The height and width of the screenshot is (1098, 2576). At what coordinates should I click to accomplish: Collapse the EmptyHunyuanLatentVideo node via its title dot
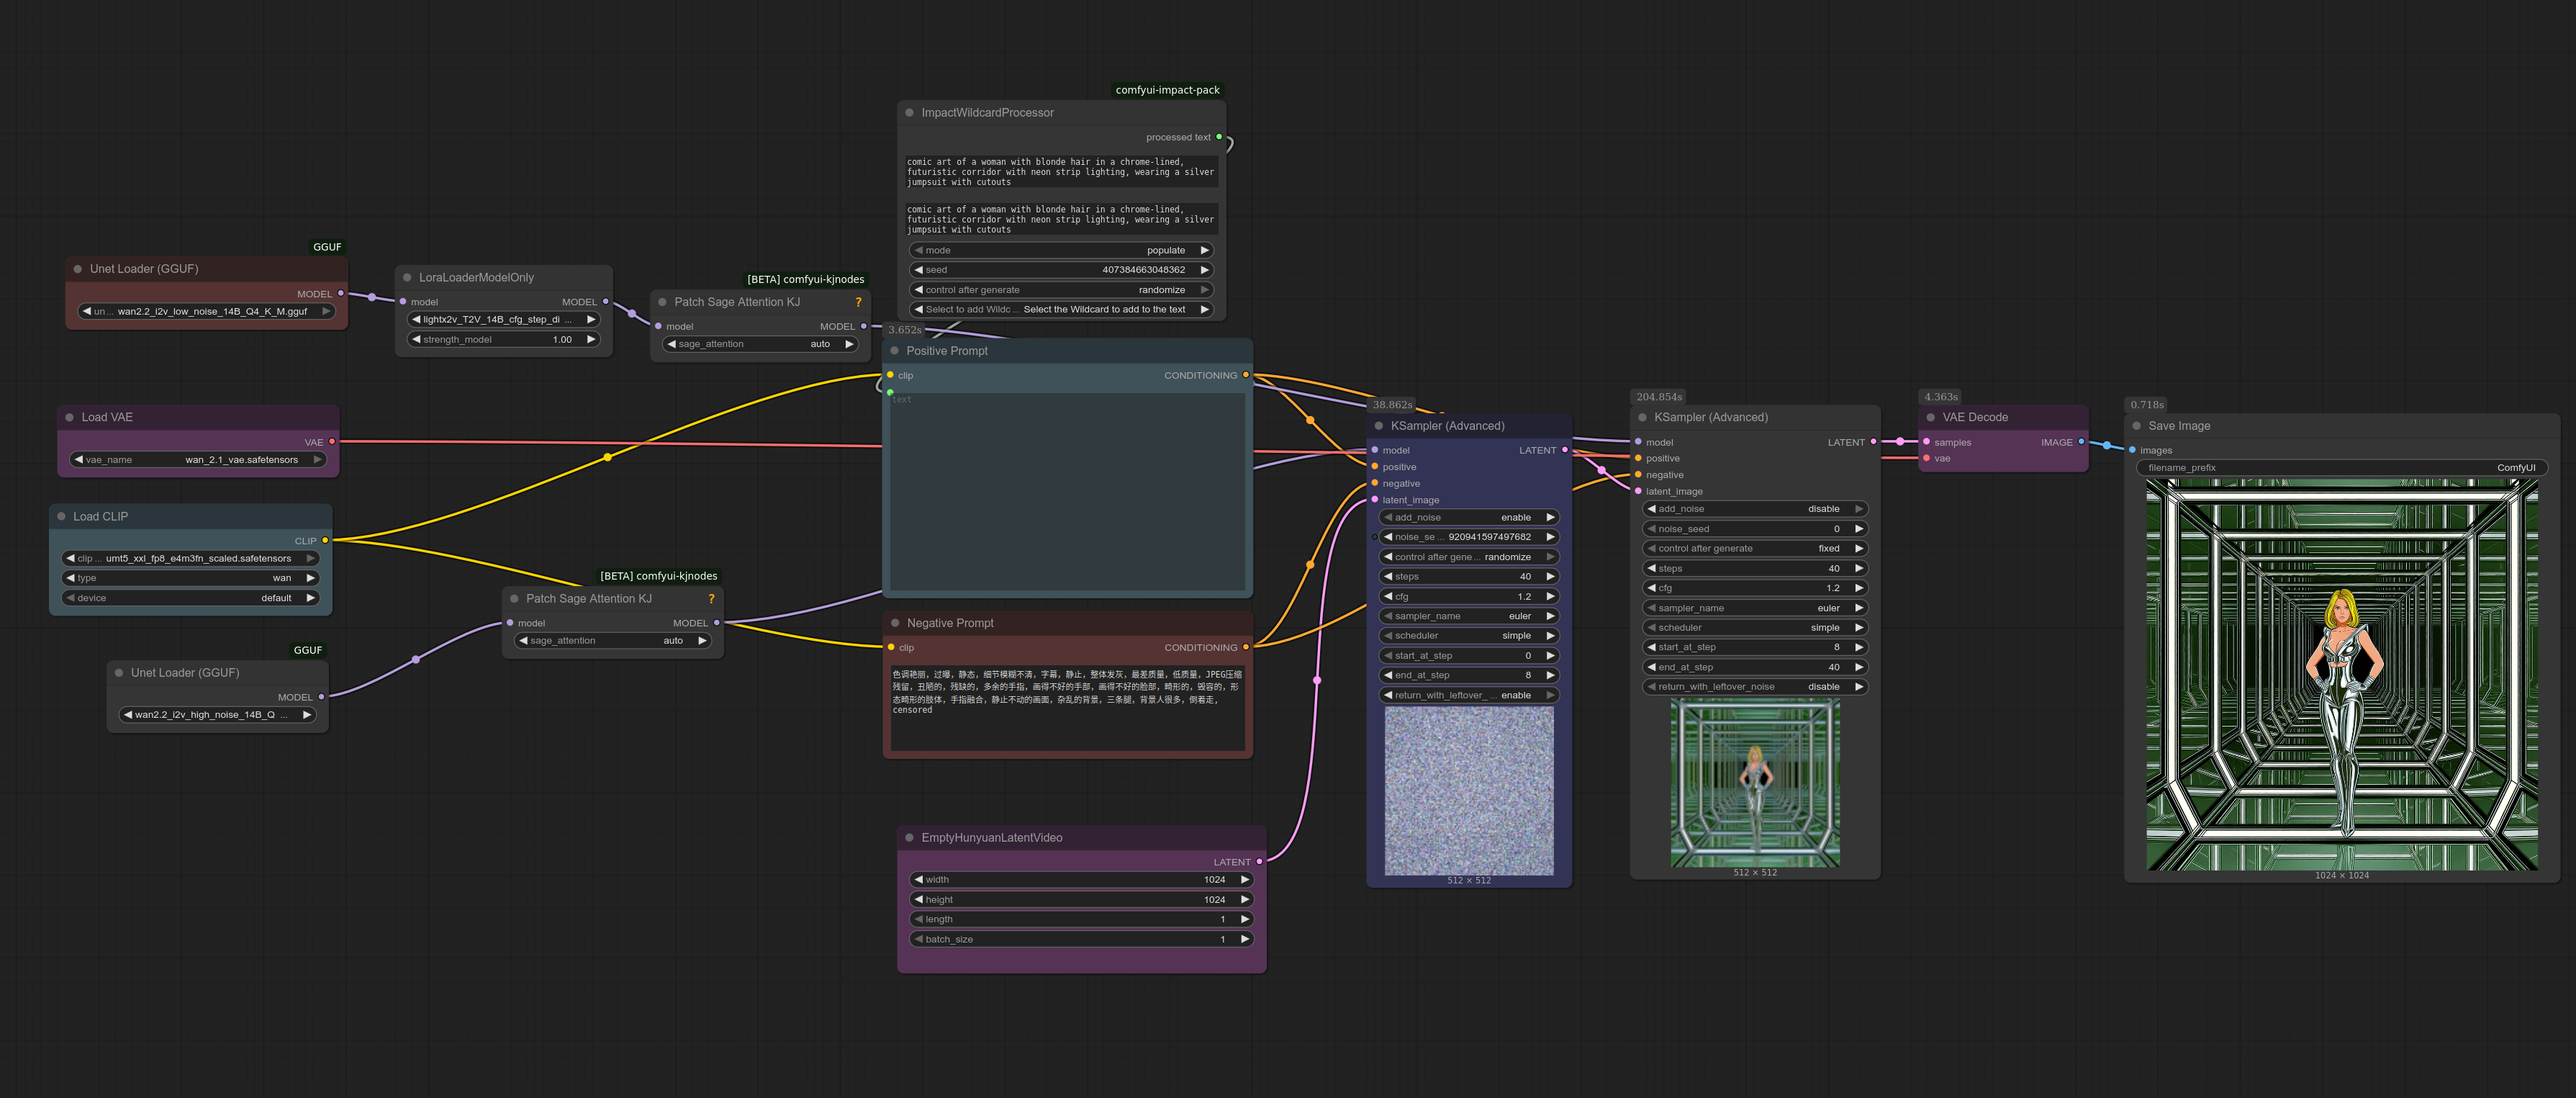[x=909, y=838]
